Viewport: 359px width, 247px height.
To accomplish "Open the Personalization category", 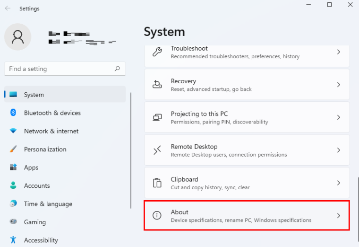I will [x=65, y=149].
